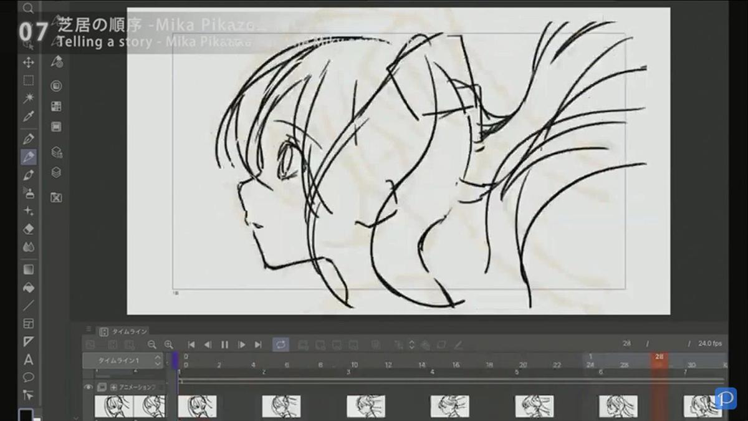Image resolution: width=748 pixels, height=421 pixels.
Task: Open the Layer stack palette icon
Action: [56, 173]
